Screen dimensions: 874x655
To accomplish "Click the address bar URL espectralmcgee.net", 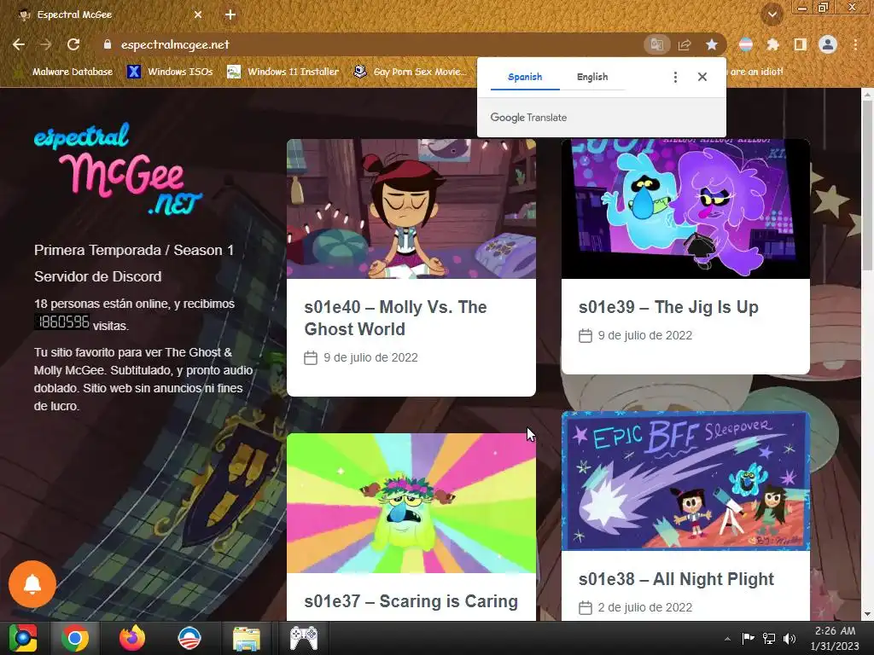I will click(175, 44).
